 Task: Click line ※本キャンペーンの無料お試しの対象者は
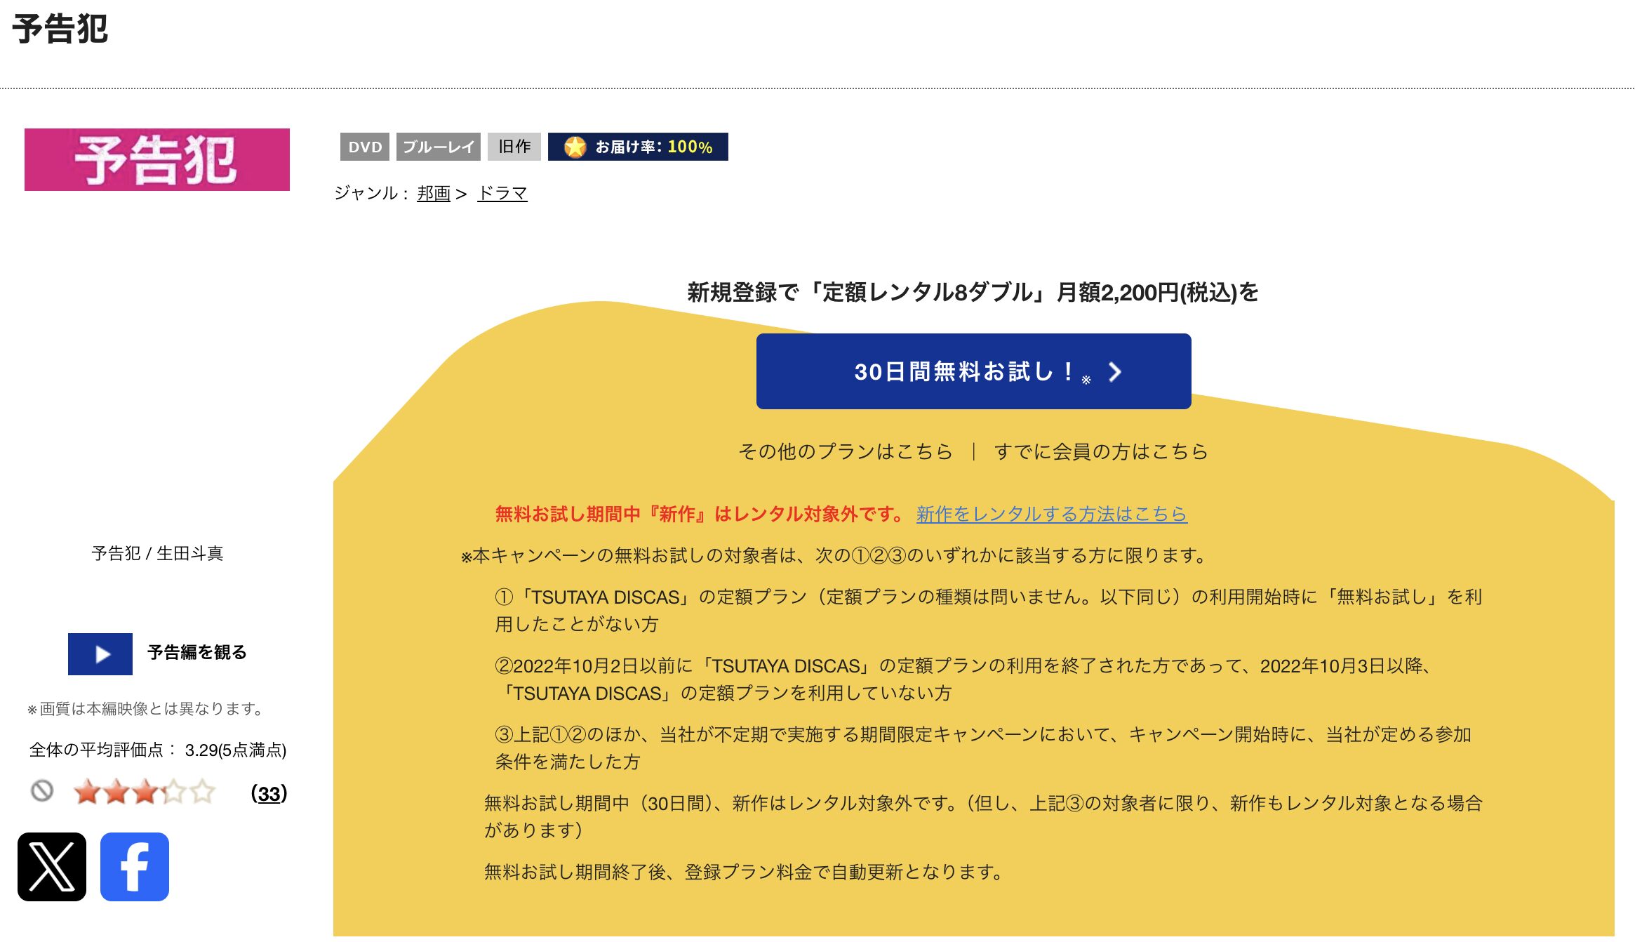point(835,556)
